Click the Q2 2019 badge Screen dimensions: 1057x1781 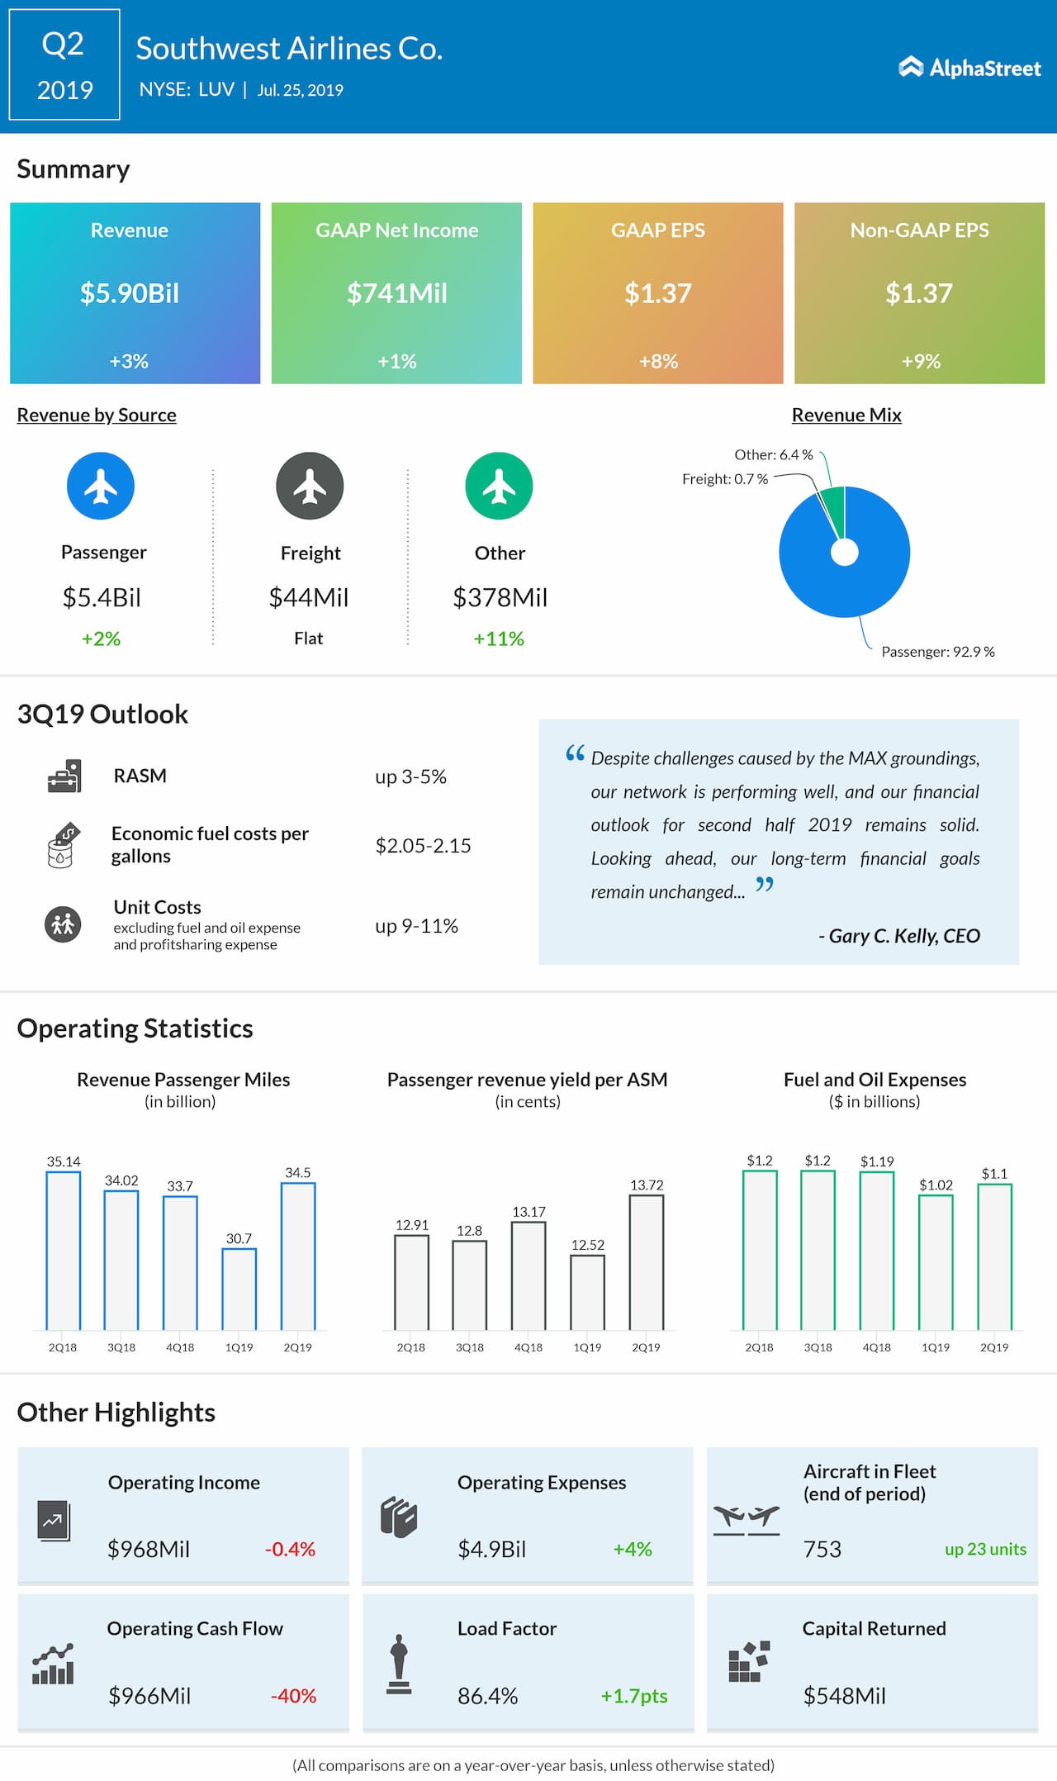tap(64, 65)
